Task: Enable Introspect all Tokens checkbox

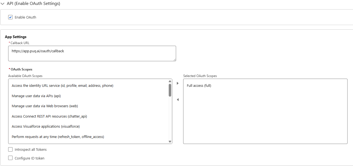Action: pyautogui.click(x=11, y=149)
